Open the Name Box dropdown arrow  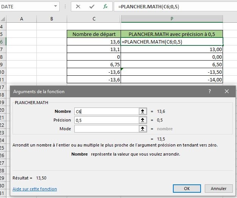(56, 7)
